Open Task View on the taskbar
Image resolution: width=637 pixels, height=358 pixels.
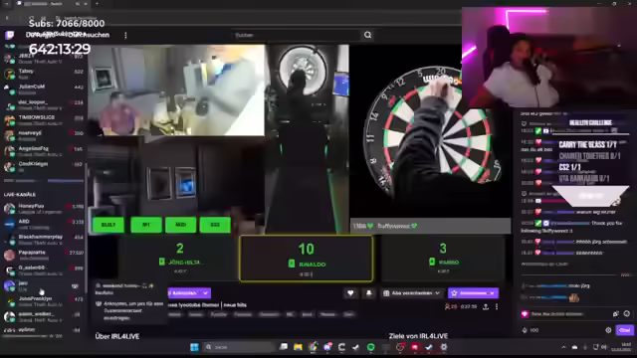(284, 347)
